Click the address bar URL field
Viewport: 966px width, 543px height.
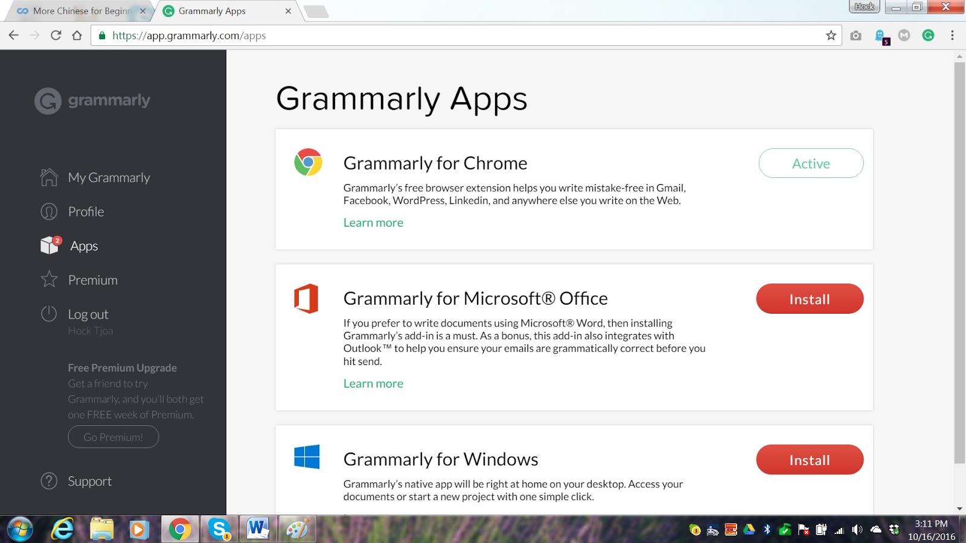466,36
